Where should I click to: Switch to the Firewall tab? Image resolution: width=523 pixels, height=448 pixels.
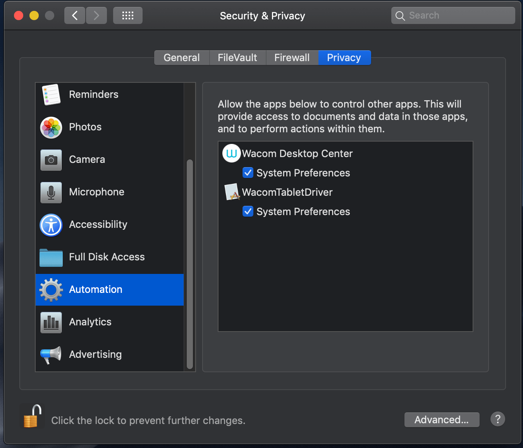292,57
